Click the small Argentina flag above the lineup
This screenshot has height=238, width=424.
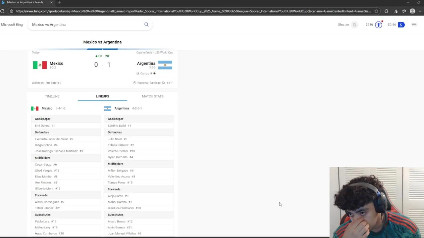(x=108, y=108)
